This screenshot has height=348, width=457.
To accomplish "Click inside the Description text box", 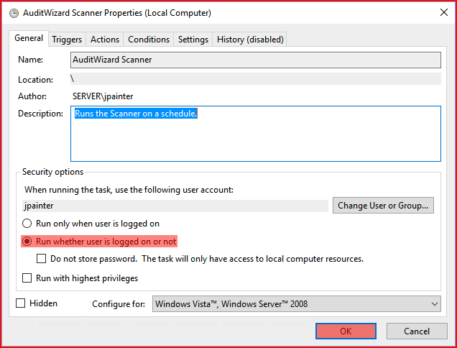I will pyautogui.click(x=256, y=134).
